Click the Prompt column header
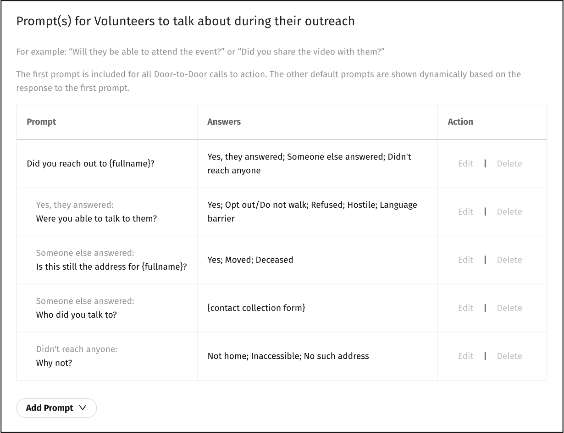564x433 pixels. point(41,122)
